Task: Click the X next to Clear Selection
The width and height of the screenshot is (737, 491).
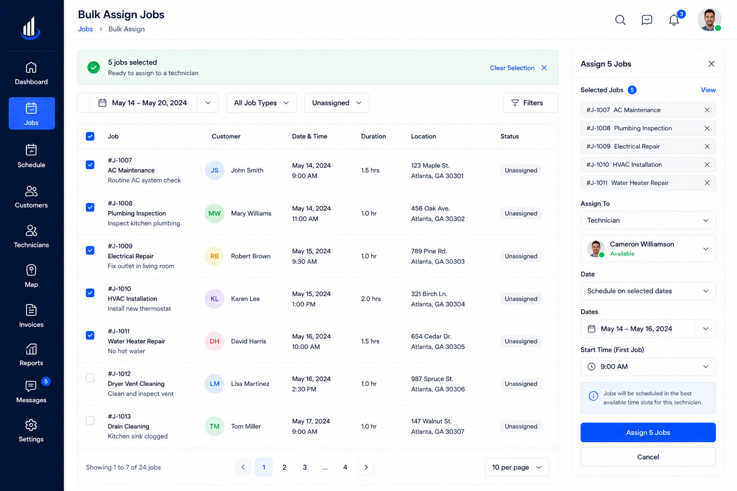Action: tap(544, 68)
